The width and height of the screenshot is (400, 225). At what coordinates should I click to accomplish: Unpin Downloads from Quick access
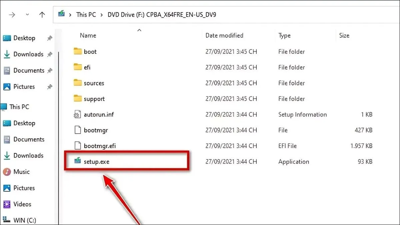coord(49,54)
